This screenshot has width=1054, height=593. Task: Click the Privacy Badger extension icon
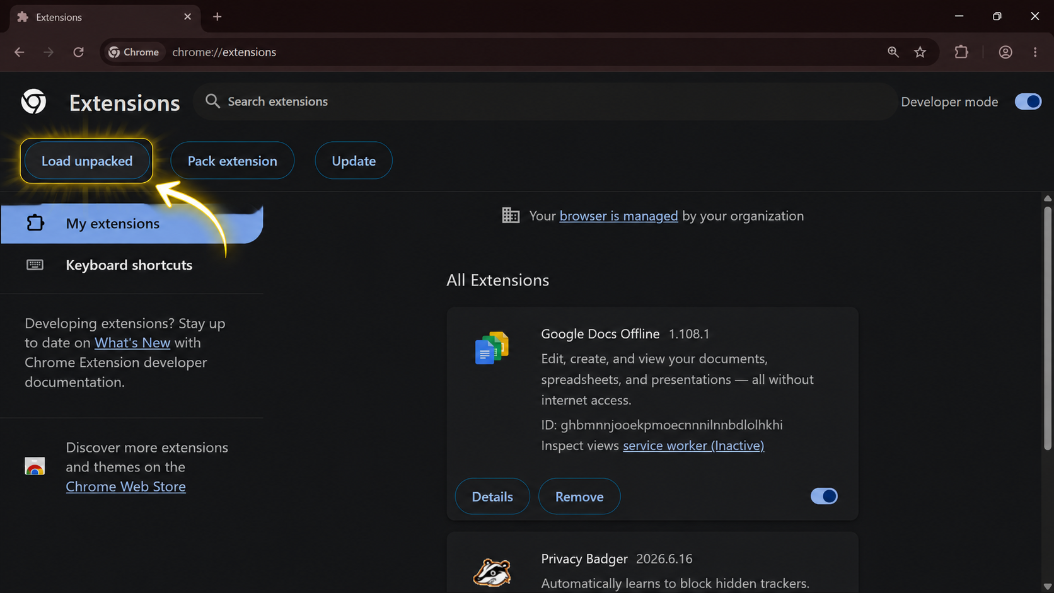tap(492, 572)
